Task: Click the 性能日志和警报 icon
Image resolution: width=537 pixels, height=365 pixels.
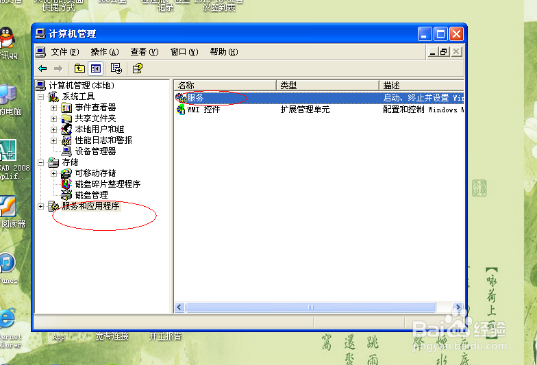Action: coord(66,140)
